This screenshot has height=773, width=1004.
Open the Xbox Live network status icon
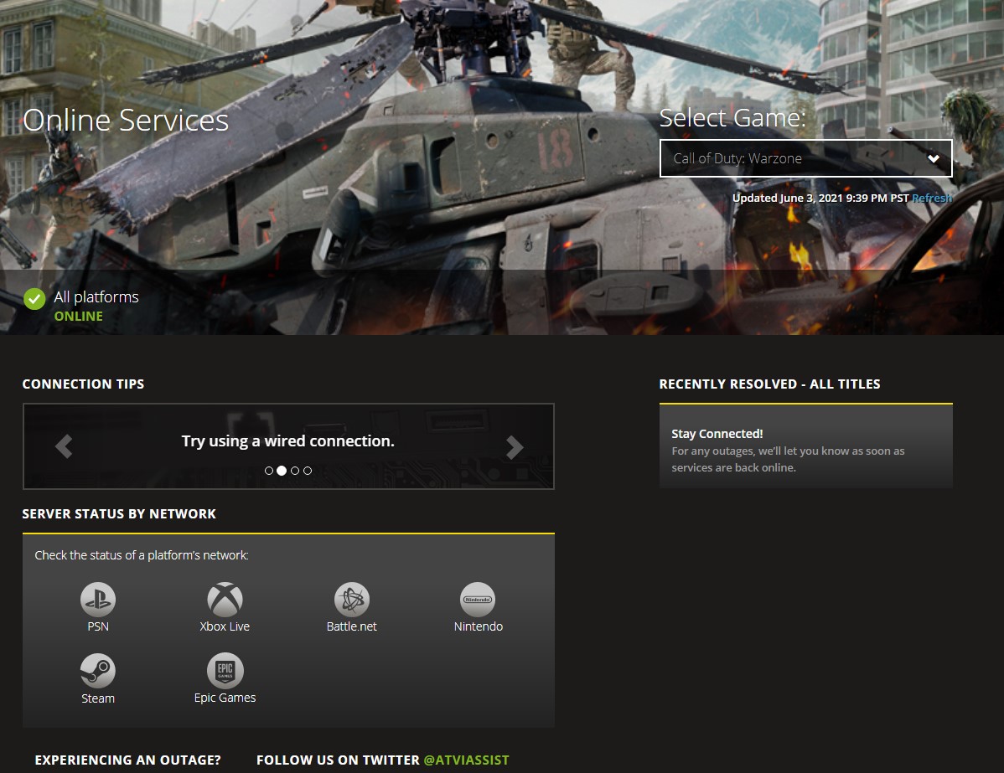(x=225, y=600)
